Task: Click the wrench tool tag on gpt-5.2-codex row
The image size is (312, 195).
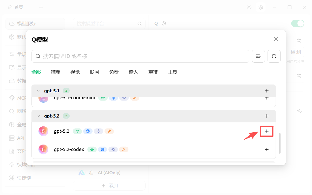Action: (124, 149)
